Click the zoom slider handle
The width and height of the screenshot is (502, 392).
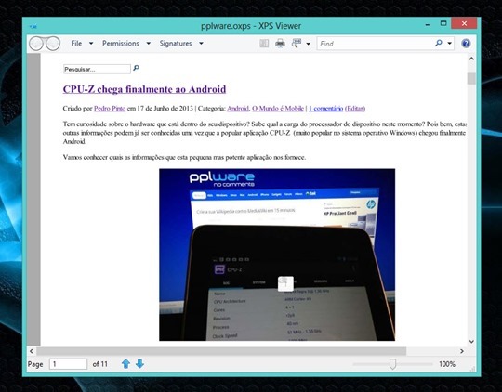click(x=393, y=364)
